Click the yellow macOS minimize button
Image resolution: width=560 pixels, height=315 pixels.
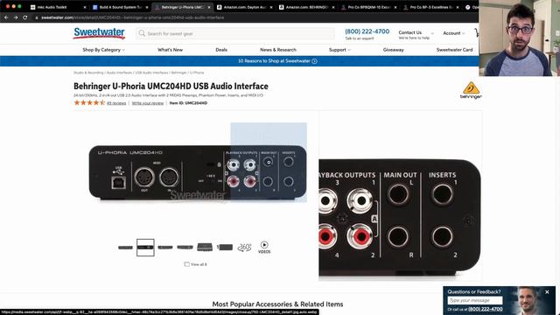[x=14, y=7]
